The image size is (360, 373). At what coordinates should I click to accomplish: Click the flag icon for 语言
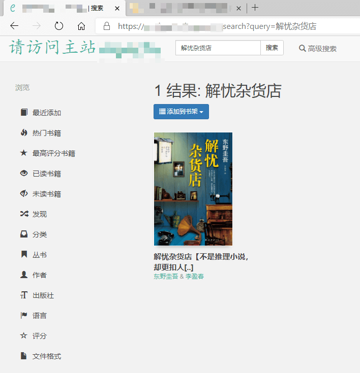click(x=24, y=315)
